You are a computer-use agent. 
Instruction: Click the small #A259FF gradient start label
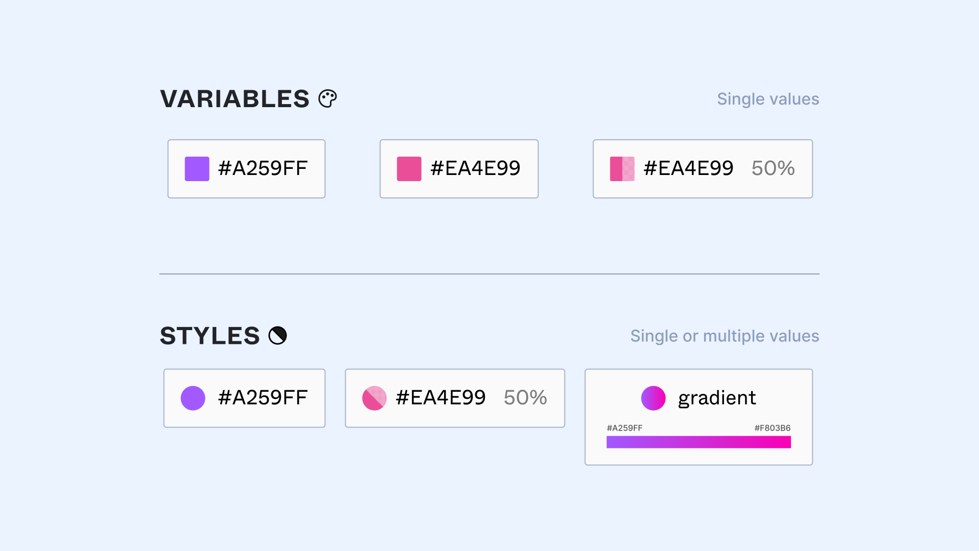(625, 428)
